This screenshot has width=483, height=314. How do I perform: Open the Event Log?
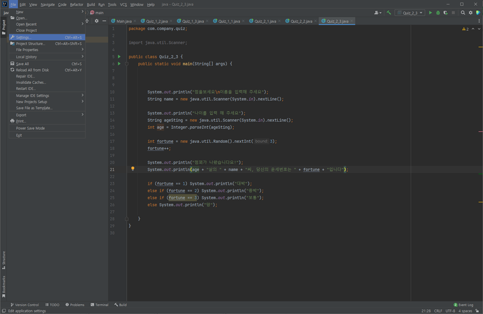point(464,304)
